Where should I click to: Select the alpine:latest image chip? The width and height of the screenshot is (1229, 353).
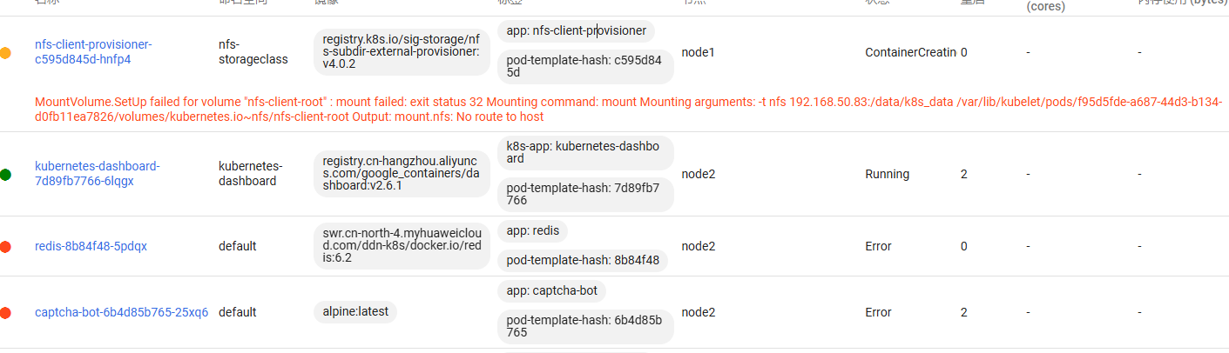click(355, 312)
